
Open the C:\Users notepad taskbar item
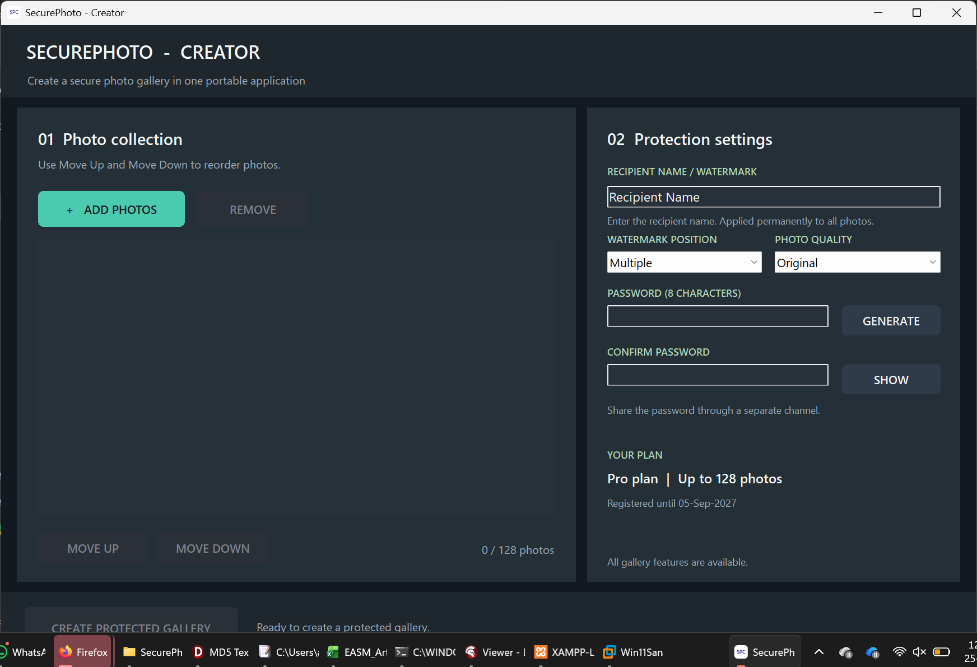[x=289, y=652]
